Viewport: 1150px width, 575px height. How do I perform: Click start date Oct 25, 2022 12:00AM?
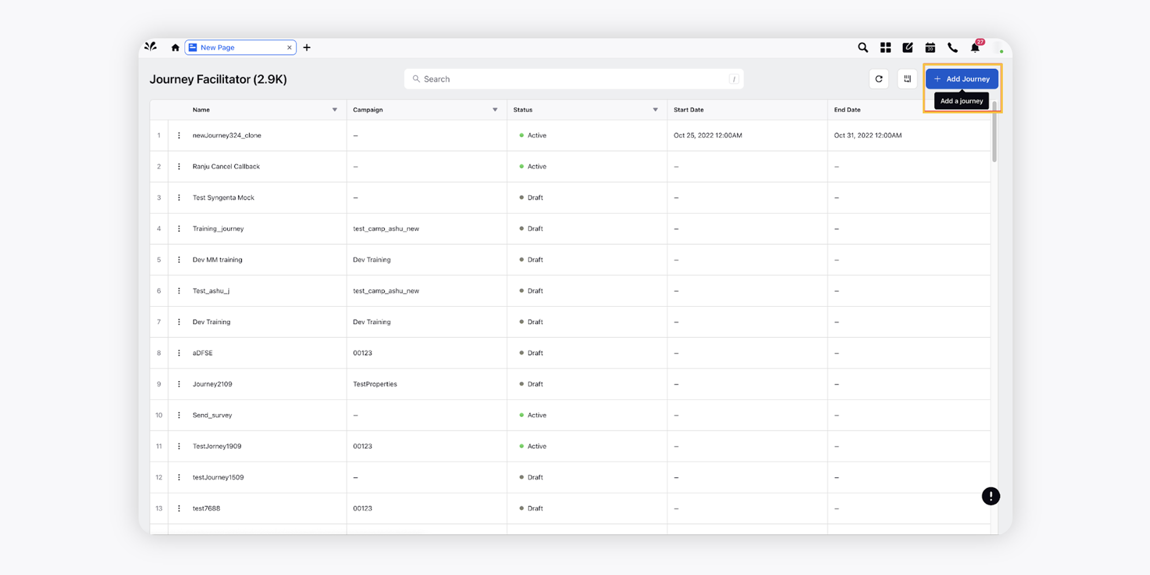(708, 135)
